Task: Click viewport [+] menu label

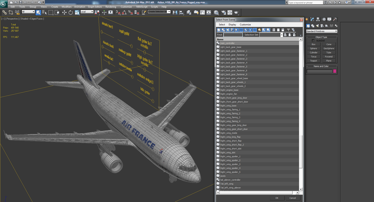Action: coord(3,19)
